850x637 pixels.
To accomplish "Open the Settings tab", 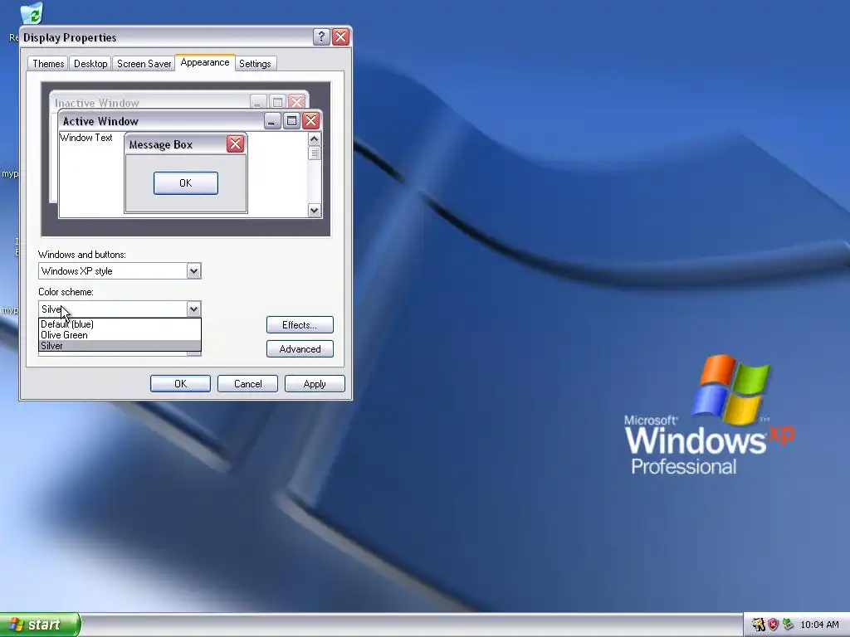I will pos(255,64).
